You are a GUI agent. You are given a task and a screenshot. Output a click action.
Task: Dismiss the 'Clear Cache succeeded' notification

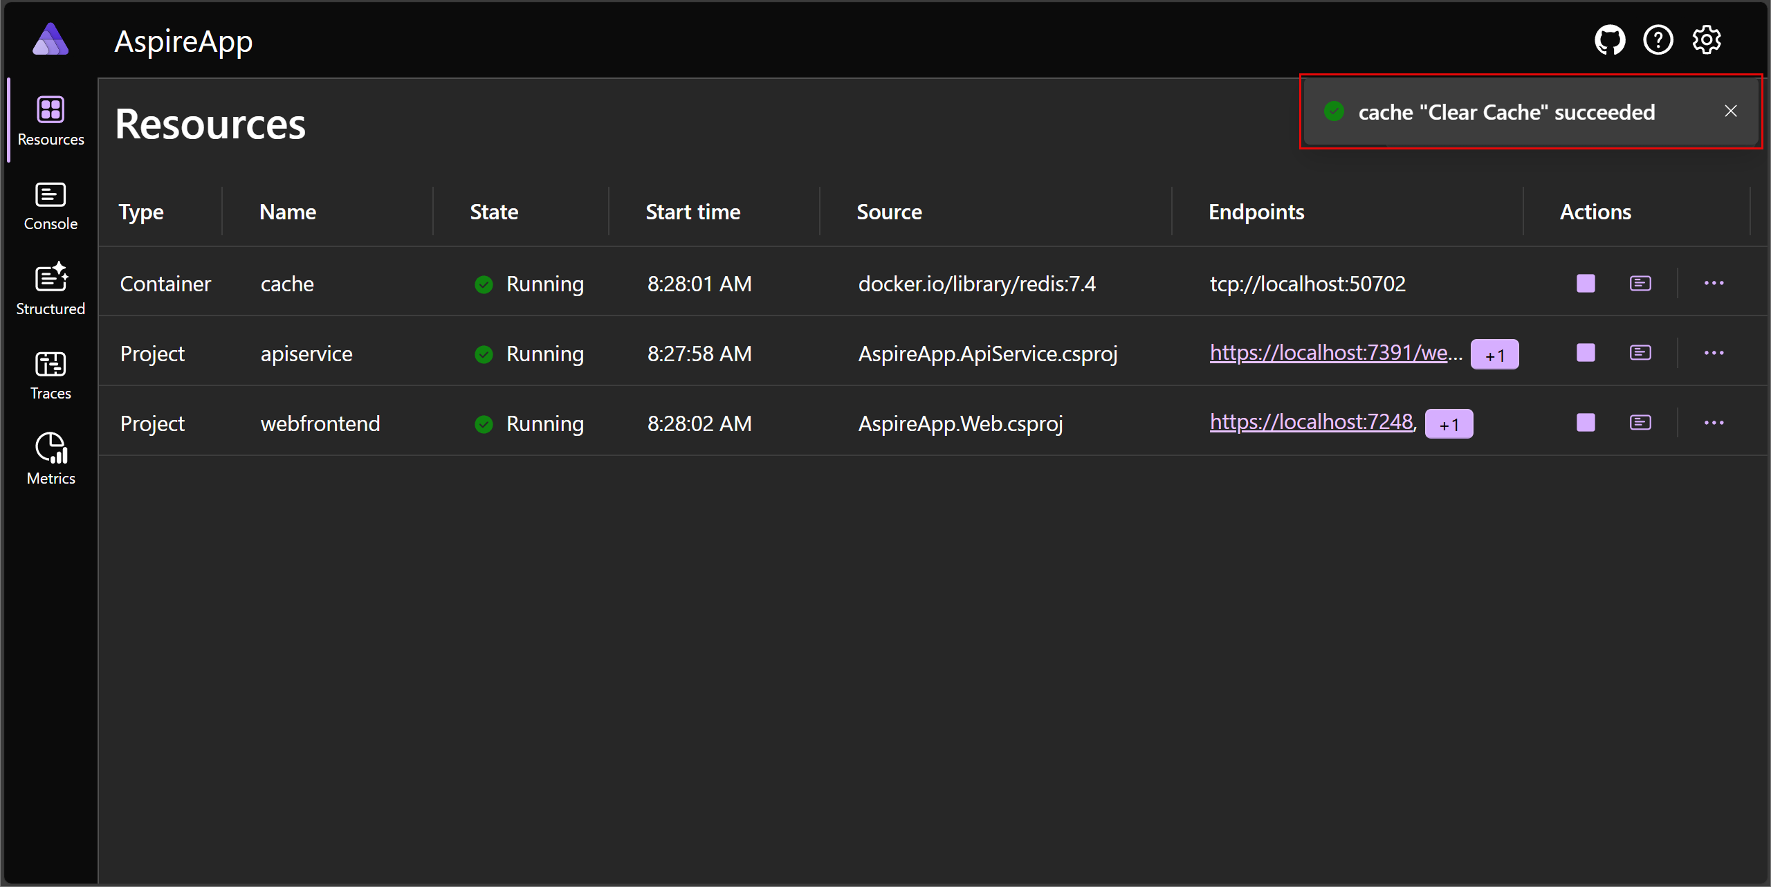click(x=1731, y=110)
